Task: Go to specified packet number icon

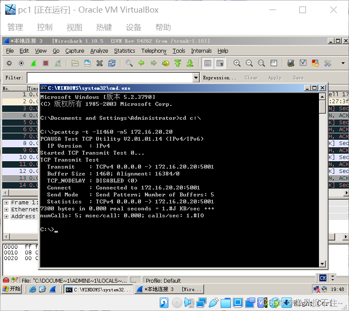Action: pyautogui.click(x=166, y=63)
